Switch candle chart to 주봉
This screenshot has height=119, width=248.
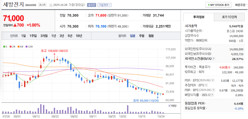pos(141,36)
